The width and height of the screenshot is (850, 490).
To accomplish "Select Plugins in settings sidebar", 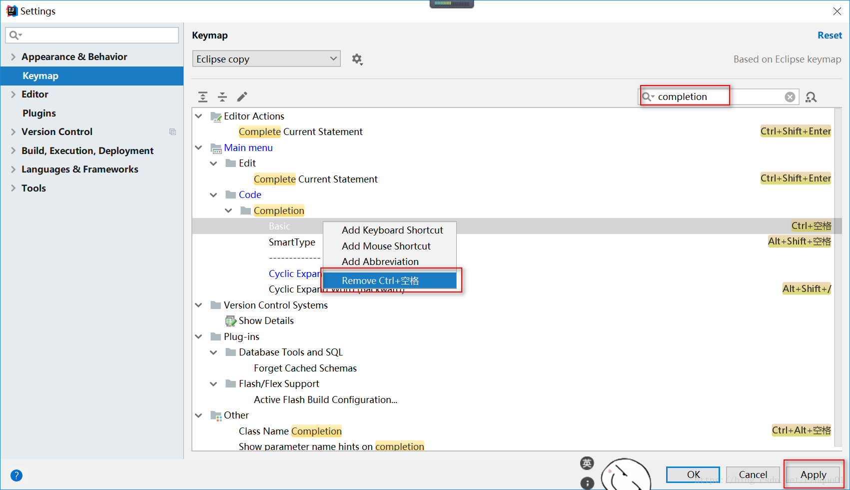I will point(92,113).
